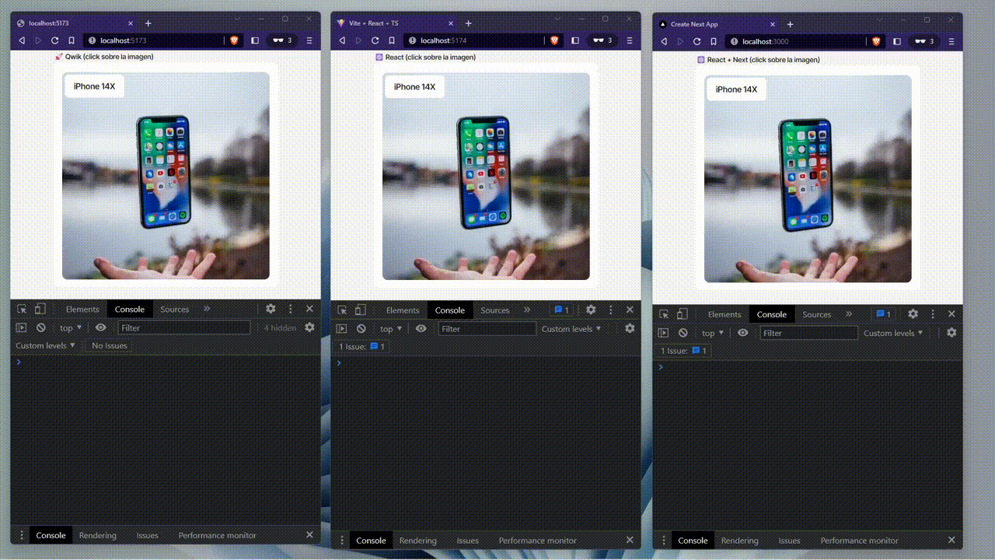
Task: Close DevTools panel in React window
Action: click(630, 310)
